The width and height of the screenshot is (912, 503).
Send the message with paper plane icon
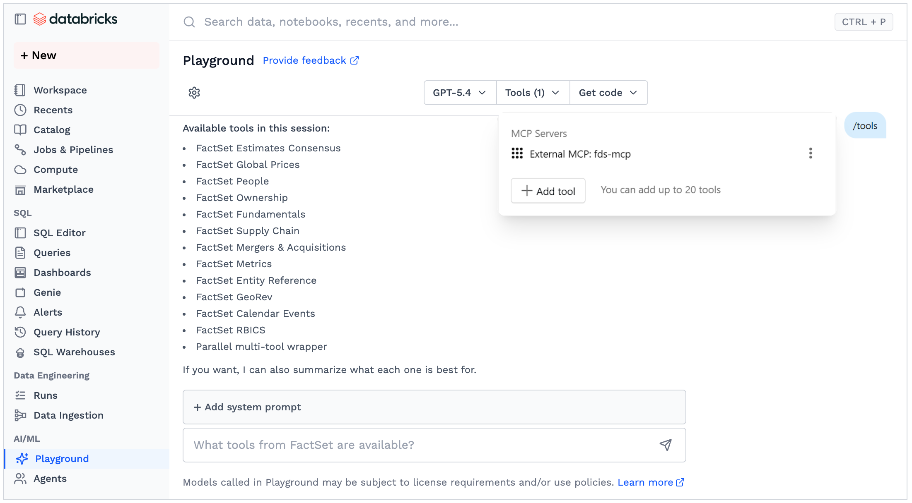tap(666, 445)
